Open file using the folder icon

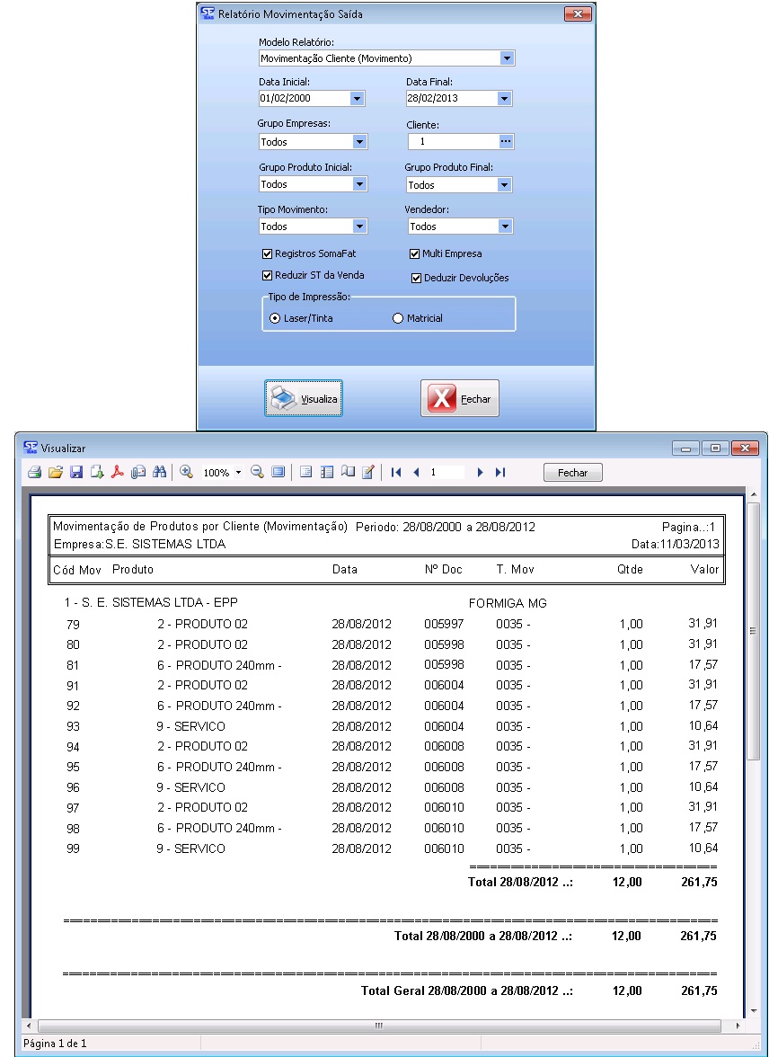(x=55, y=472)
